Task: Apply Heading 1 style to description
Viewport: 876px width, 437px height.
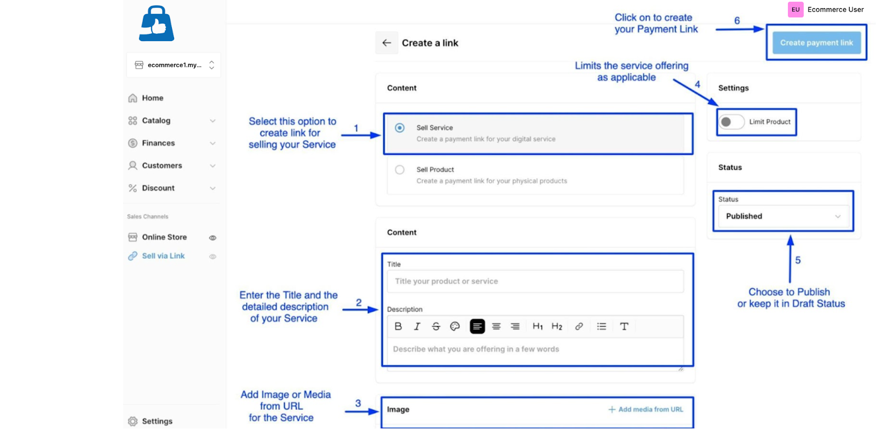Action: 538,326
